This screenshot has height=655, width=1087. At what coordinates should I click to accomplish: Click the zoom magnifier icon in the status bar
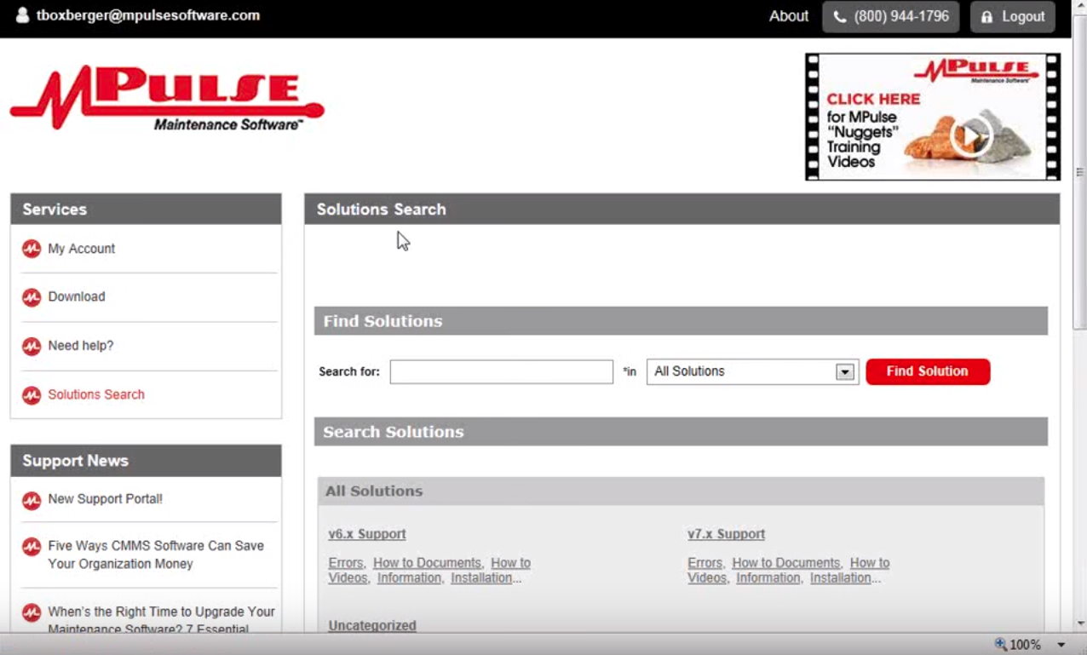pyautogui.click(x=1001, y=645)
